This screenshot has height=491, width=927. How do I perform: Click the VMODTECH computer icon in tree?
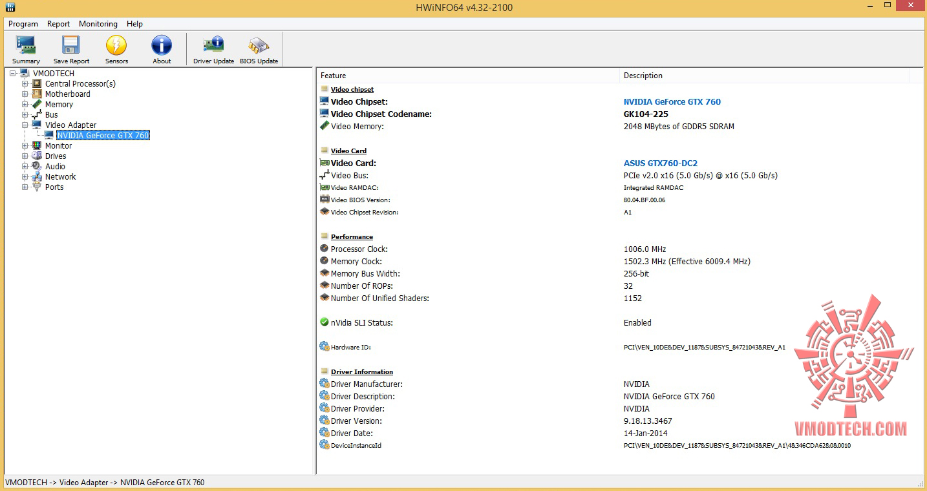click(x=25, y=73)
